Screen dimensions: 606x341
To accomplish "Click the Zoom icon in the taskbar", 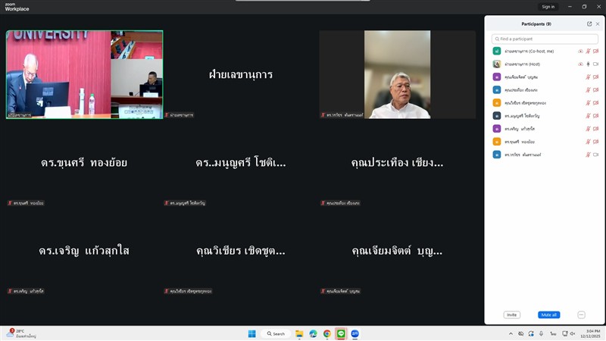I will point(355,333).
